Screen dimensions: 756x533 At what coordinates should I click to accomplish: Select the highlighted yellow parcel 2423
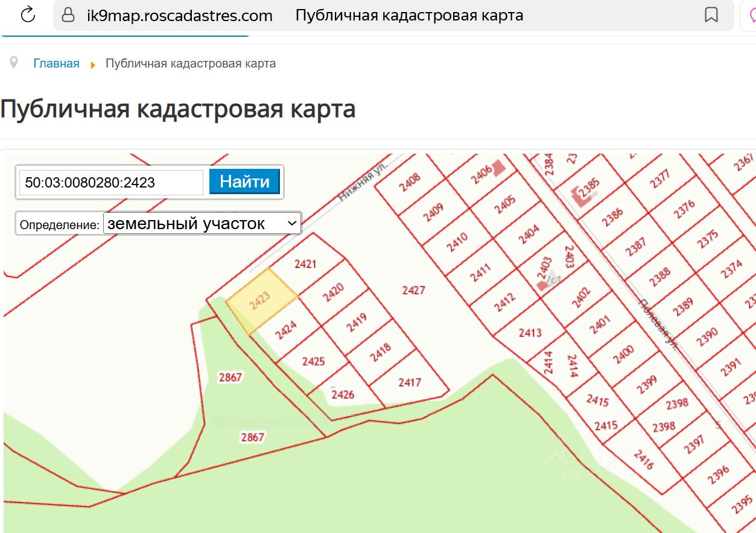[x=262, y=300]
